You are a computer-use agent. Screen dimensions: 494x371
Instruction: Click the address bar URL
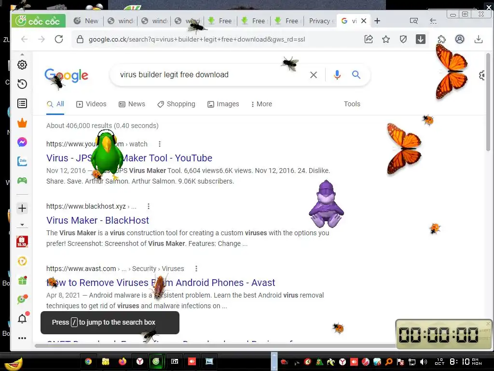click(x=197, y=39)
